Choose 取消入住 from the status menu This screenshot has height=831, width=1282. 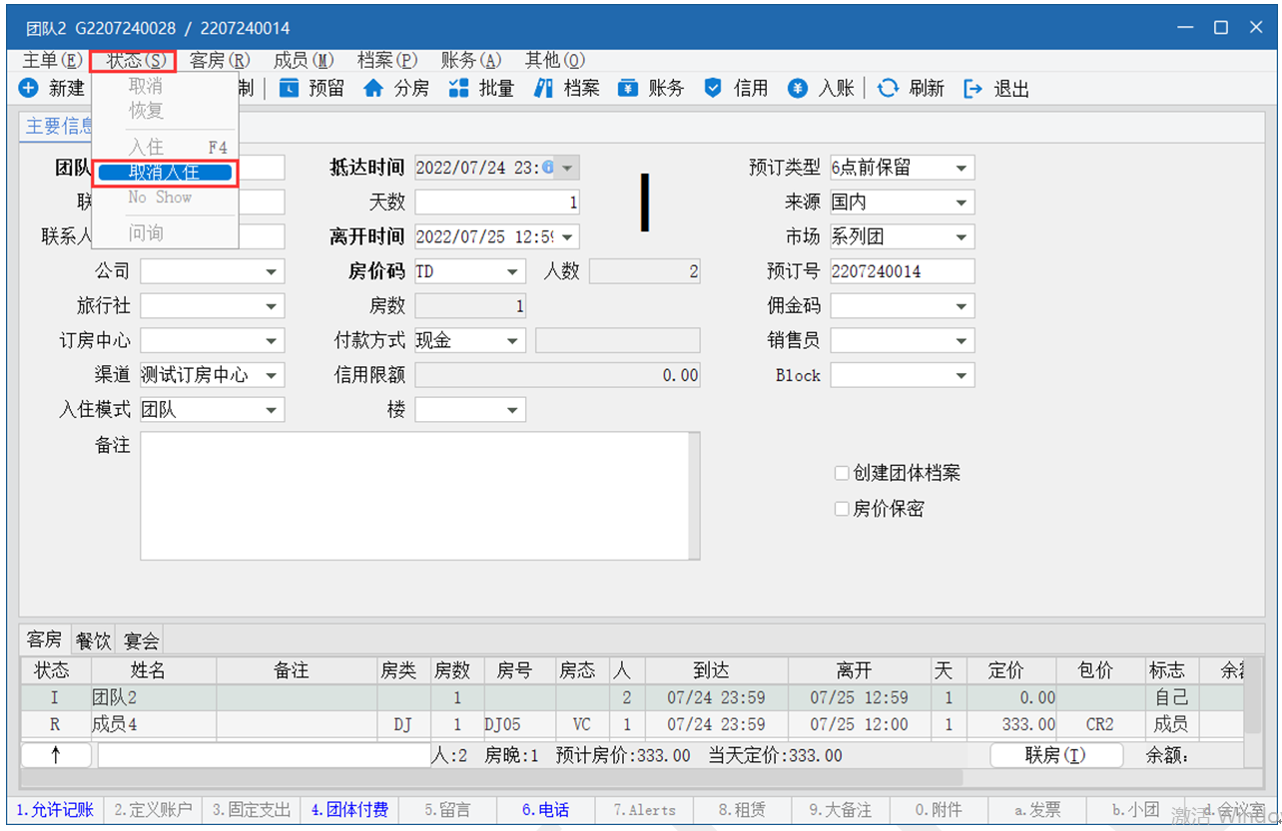pyautogui.click(x=165, y=173)
